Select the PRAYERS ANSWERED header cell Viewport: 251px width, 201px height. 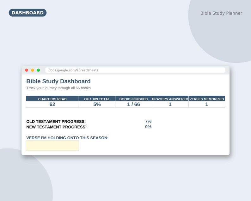(170, 99)
